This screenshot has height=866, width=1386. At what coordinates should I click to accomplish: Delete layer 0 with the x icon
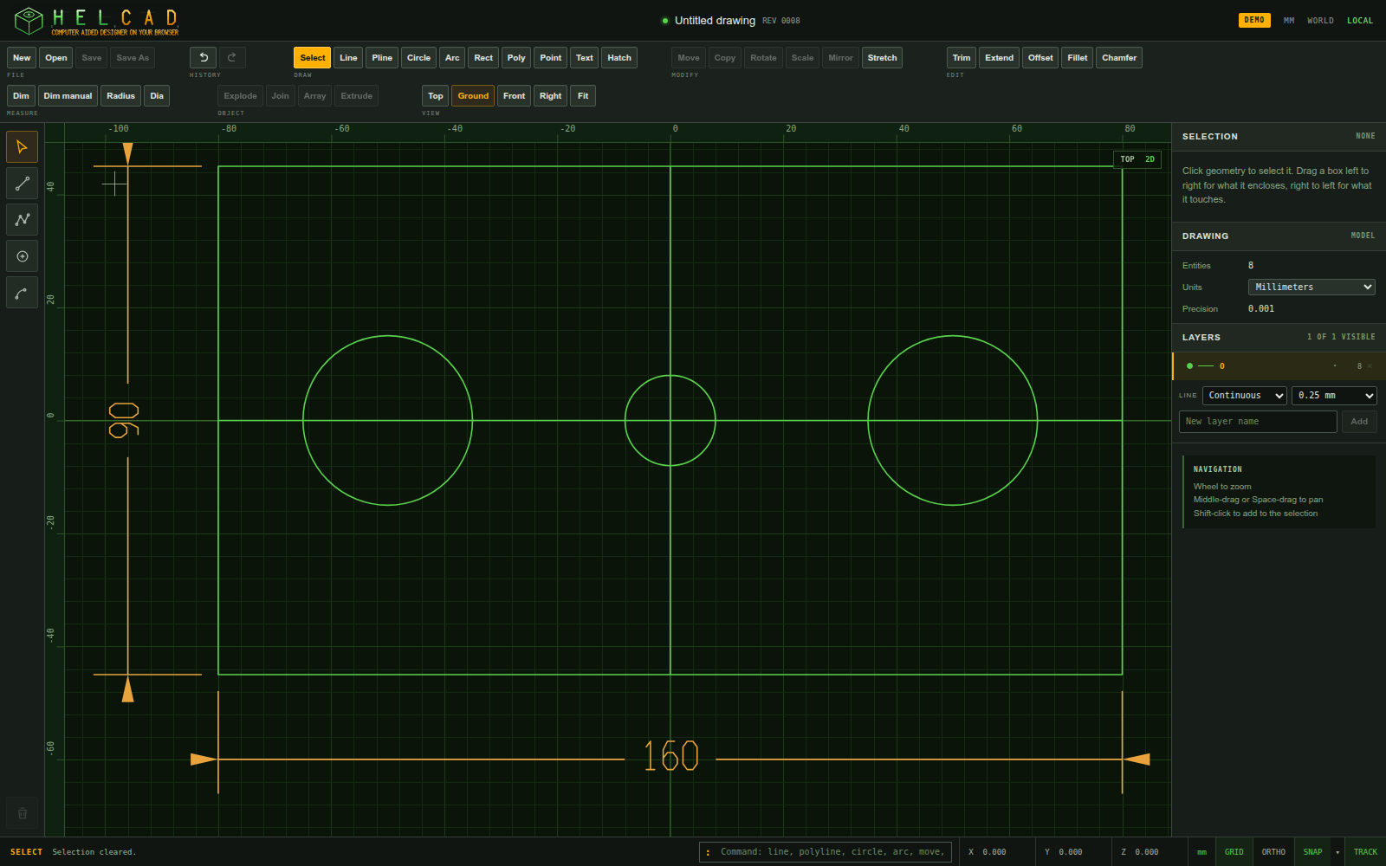point(1370,366)
